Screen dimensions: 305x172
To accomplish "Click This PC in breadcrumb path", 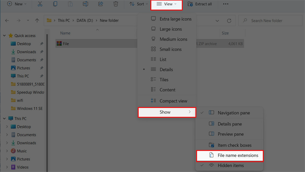I will click(64, 21).
